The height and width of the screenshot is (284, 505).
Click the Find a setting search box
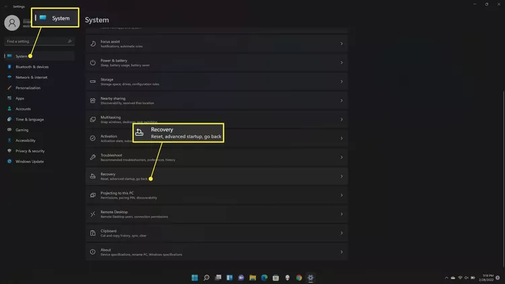tap(39, 41)
